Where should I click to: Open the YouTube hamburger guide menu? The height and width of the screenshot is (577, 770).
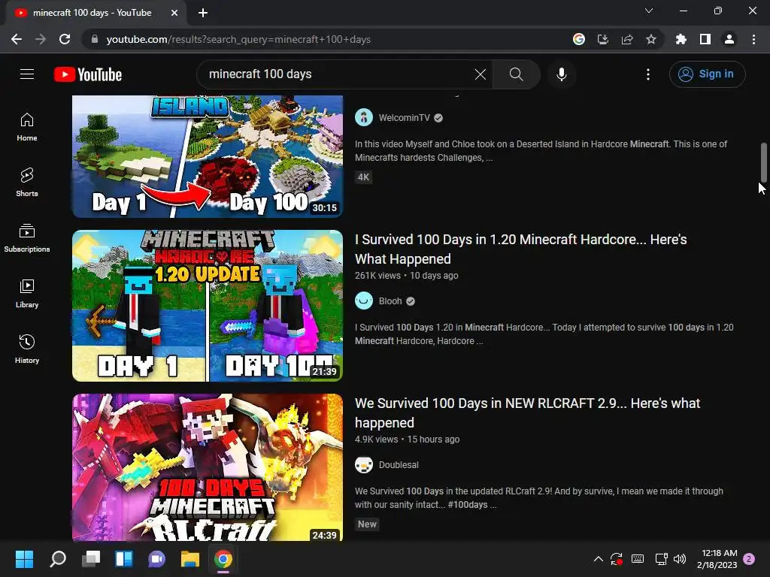[x=27, y=74]
